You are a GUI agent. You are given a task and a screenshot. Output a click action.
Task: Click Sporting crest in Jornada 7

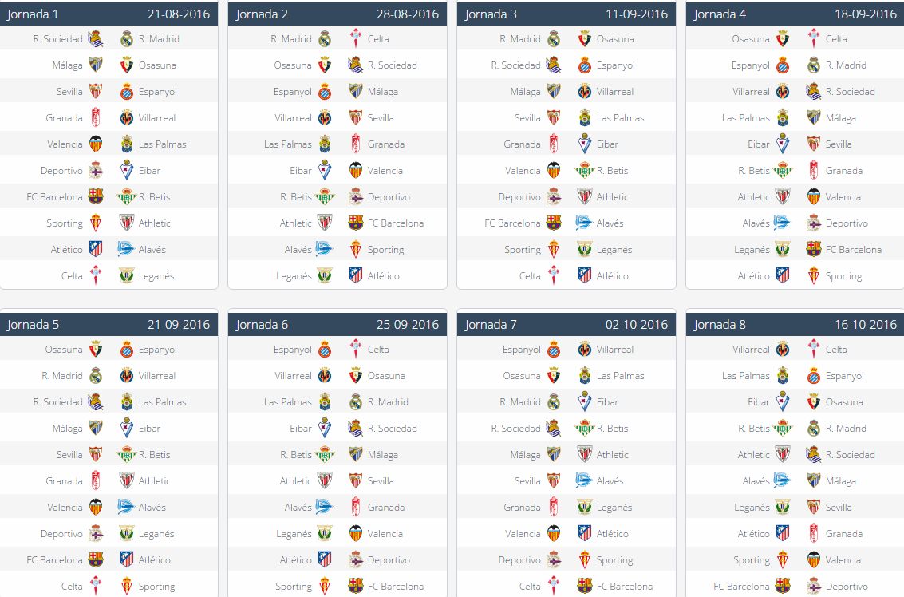click(585, 560)
